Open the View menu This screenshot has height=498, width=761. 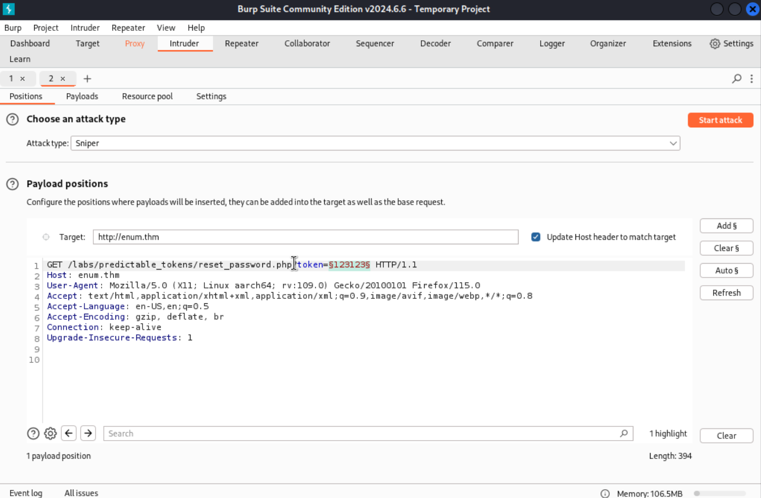(x=166, y=28)
